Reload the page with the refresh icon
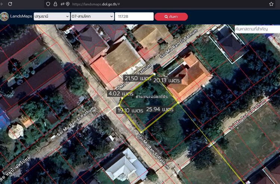This screenshot has width=280, height=184. 10,4
